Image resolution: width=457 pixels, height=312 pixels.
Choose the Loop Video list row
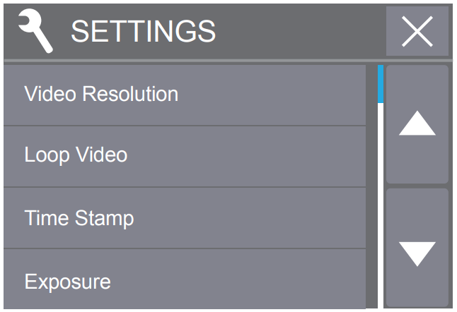[185, 157]
